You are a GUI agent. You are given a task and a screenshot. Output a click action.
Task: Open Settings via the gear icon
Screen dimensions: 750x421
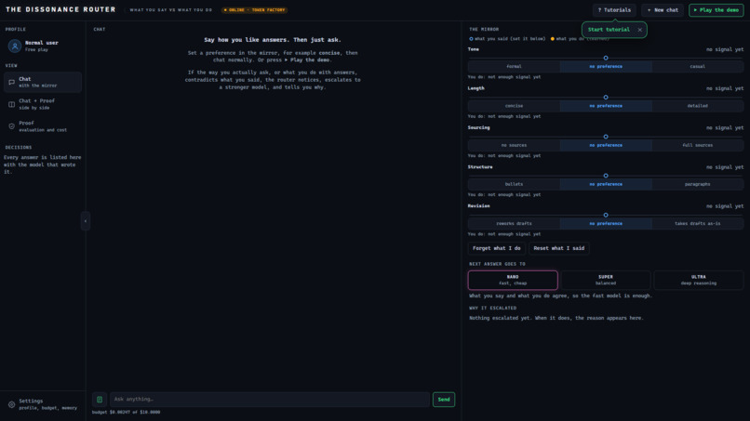click(11, 404)
